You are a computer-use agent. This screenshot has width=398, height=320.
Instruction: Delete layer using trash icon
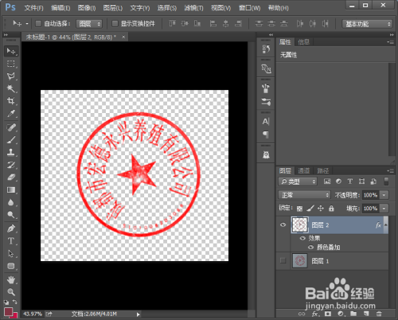(379, 314)
